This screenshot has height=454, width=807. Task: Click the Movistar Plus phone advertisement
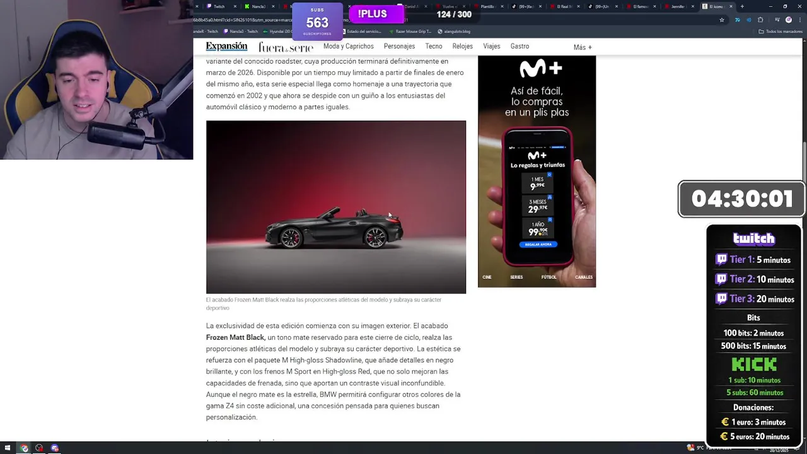(537, 172)
